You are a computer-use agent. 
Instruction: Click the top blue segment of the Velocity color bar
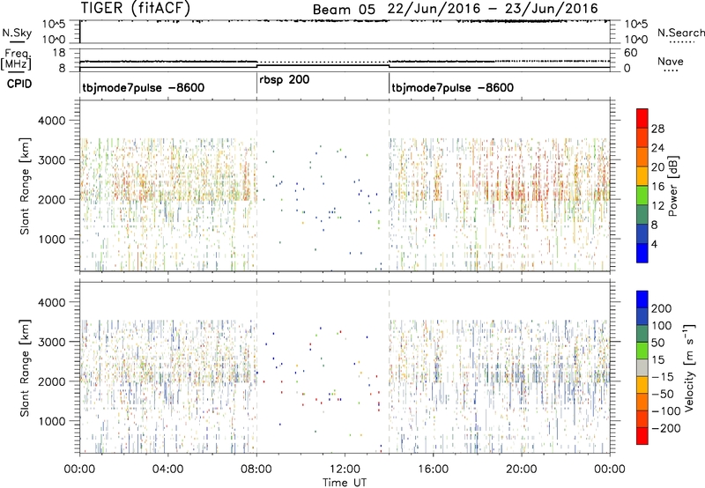point(642,299)
